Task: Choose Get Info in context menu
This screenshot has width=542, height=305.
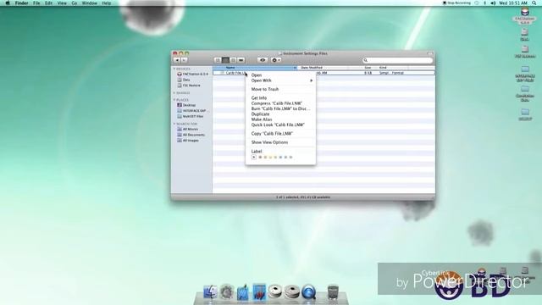Action: pos(280,98)
